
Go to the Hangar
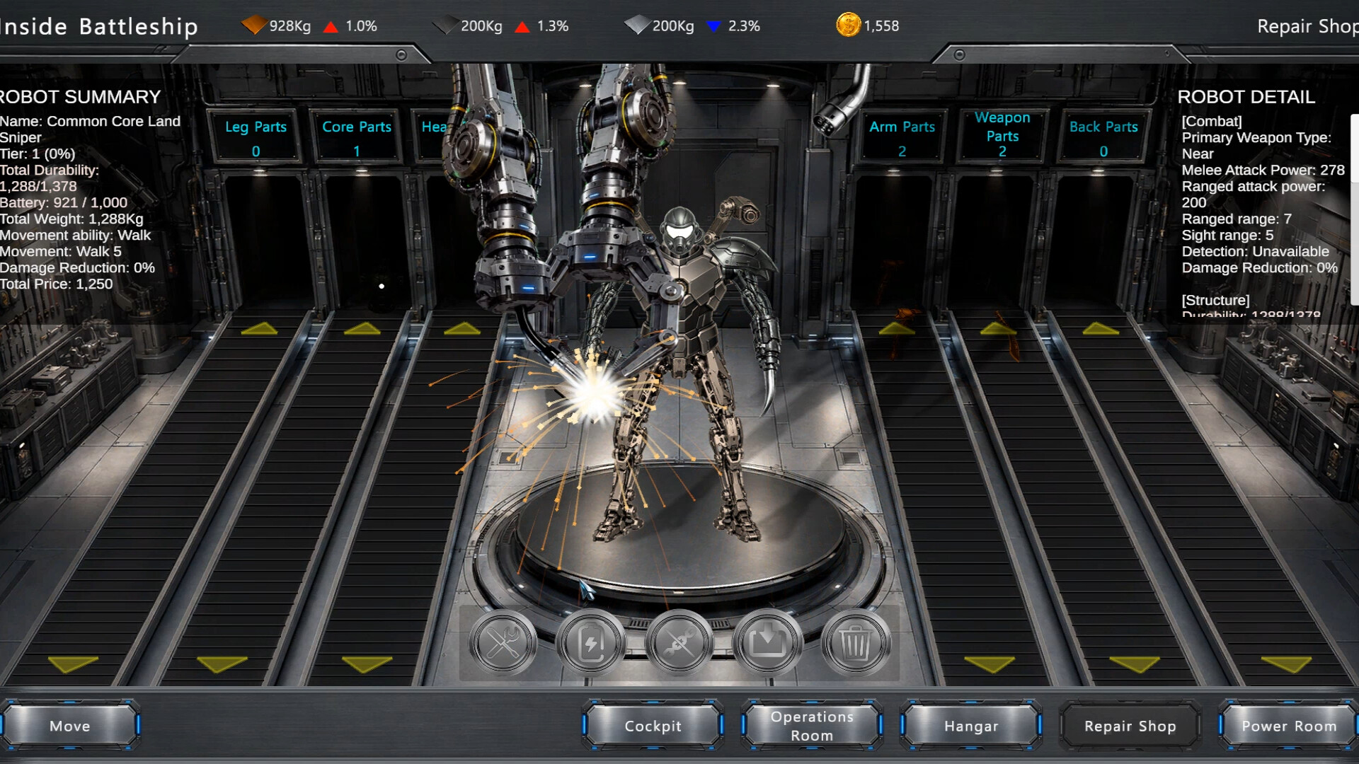pyautogui.click(x=971, y=726)
